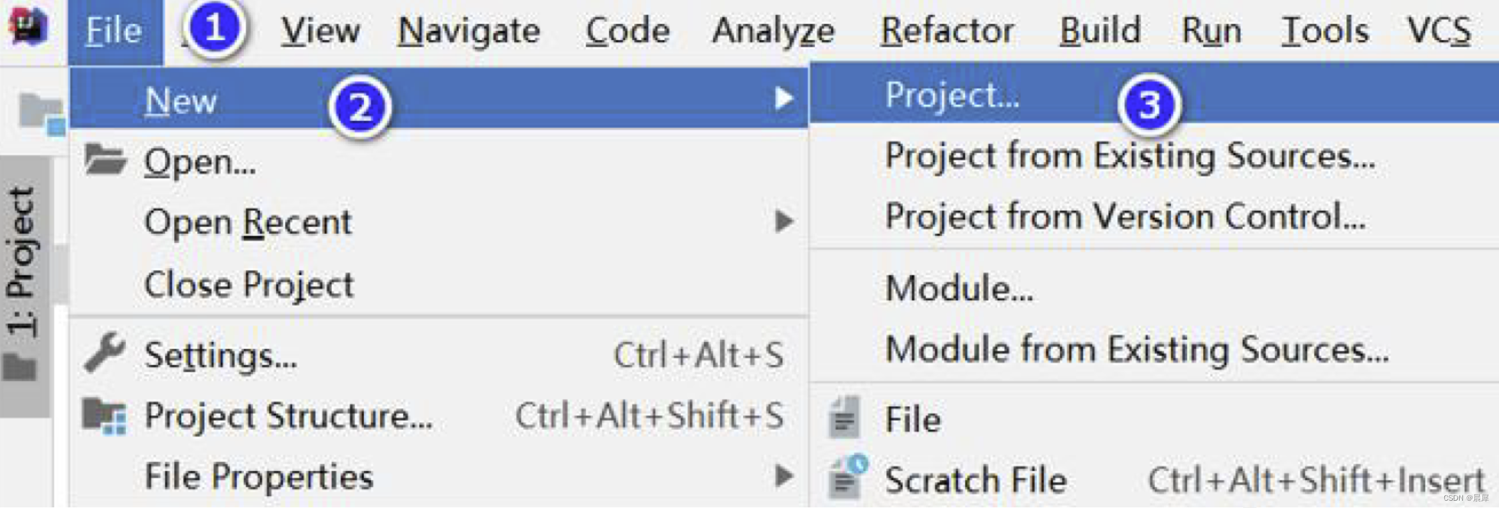
Task: Open the Refactor menu
Action: click(947, 31)
